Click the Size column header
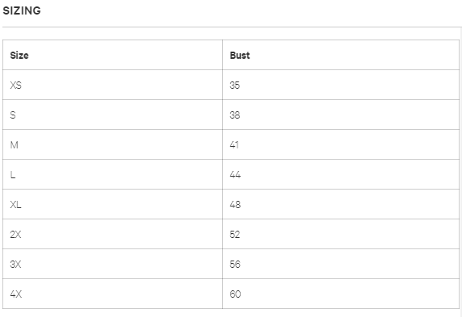This screenshot has height=317, width=462. 112,55
